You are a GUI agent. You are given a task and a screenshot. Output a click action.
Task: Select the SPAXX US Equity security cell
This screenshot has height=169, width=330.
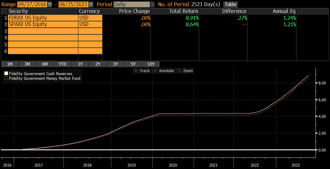coord(43,24)
